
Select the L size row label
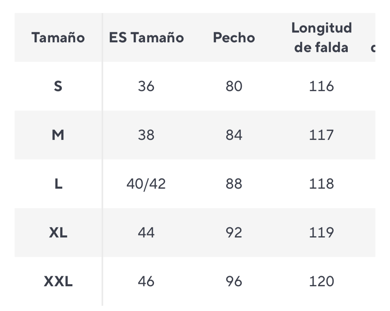[58, 184]
